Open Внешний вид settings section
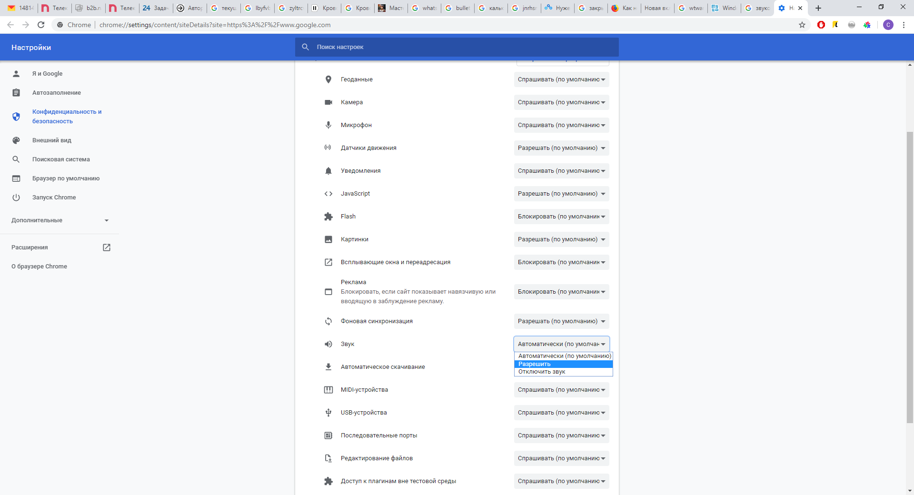Viewport: 914px width, 495px height. (x=52, y=140)
